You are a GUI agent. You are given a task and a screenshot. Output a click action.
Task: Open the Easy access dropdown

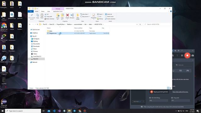[x=85, y=17]
